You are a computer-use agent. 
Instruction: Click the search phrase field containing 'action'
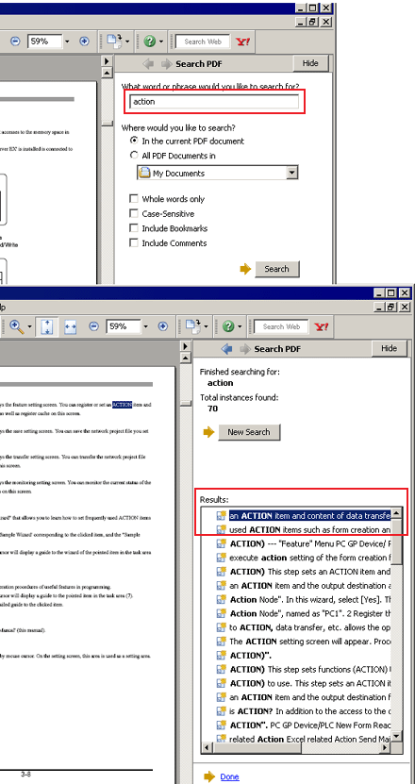pos(214,102)
